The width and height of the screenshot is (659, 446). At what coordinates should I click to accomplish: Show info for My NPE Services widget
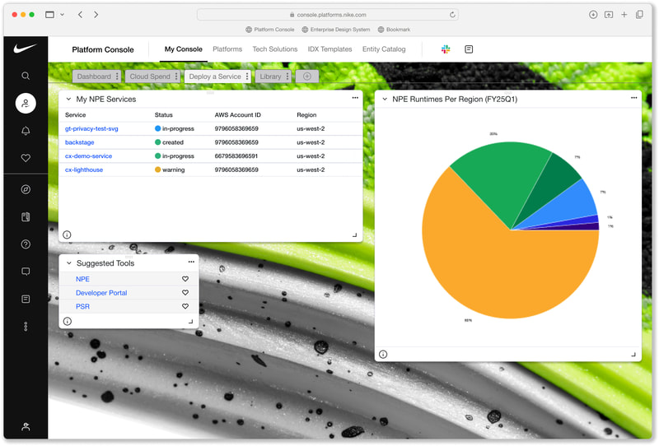point(67,235)
